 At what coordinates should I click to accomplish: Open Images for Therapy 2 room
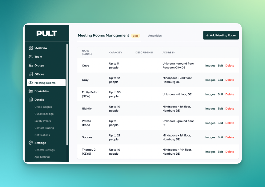click(x=210, y=152)
